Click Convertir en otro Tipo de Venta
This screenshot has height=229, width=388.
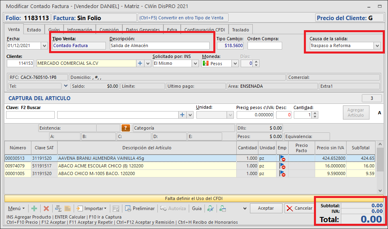click(183, 18)
